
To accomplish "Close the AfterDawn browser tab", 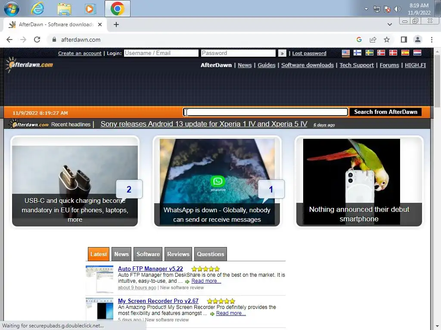I will pyautogui.click(x=100, y=24).
